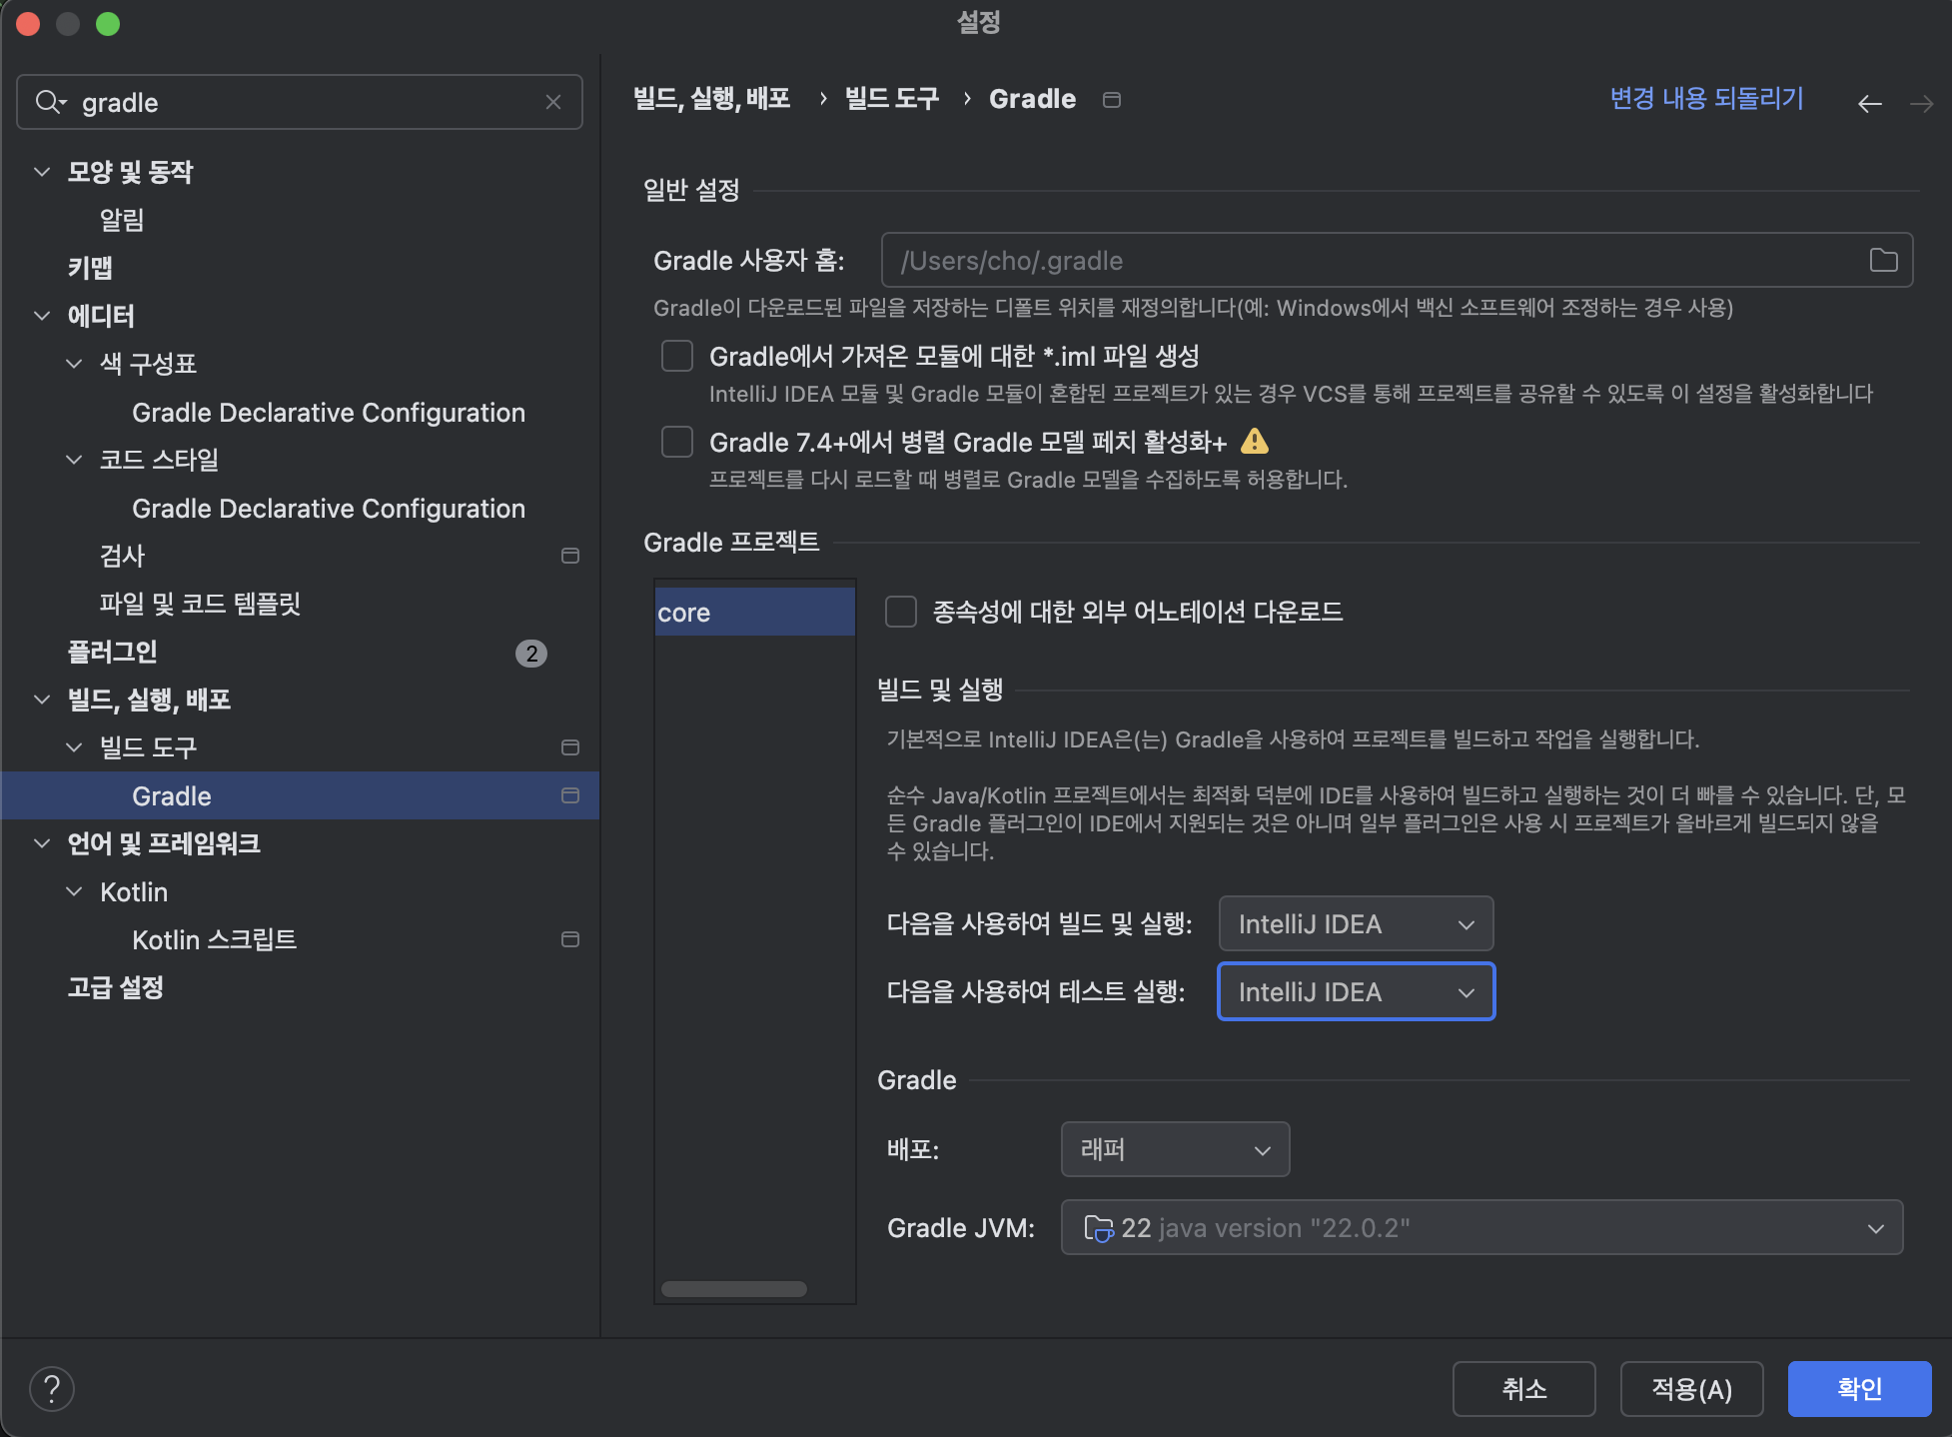Click project settings icon next to Kotlin 스크립트

pos(570,939)
